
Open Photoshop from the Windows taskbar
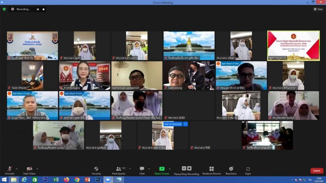(x=45, y=179)
